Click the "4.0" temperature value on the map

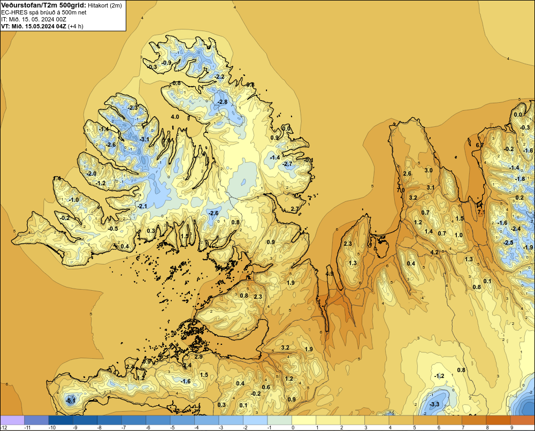click(x=175, y=117)
